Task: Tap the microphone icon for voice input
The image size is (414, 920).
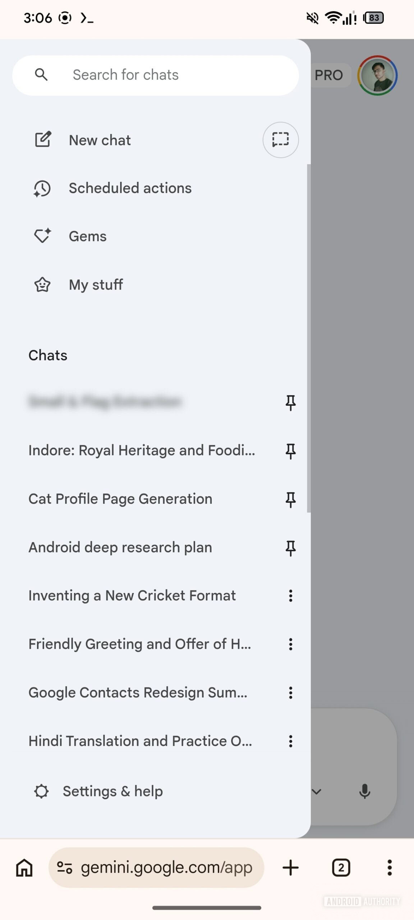Action: [365, 791]
